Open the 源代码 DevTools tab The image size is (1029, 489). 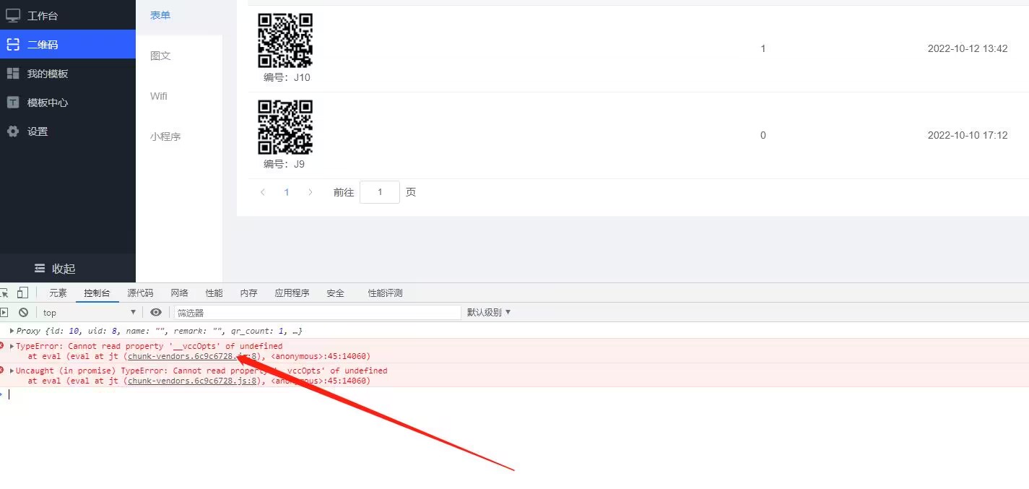point(140,293)
